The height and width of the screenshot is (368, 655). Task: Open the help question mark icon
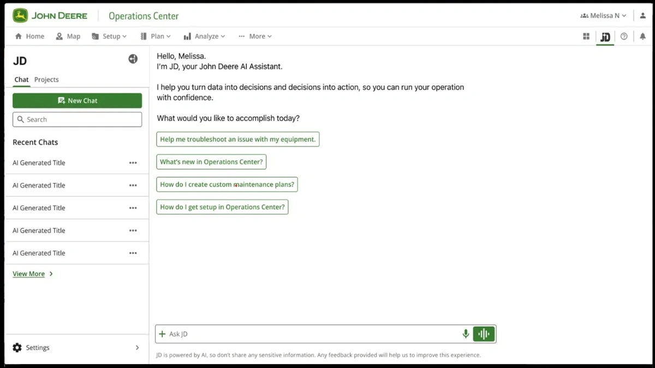[624, 37]
